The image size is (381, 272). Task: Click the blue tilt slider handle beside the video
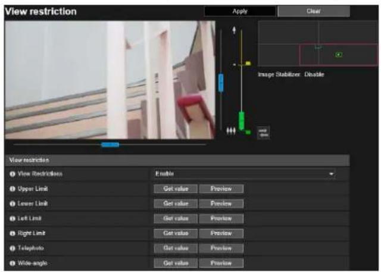coord(221,83)
